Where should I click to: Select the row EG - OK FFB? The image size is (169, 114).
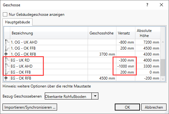(82, 72)
